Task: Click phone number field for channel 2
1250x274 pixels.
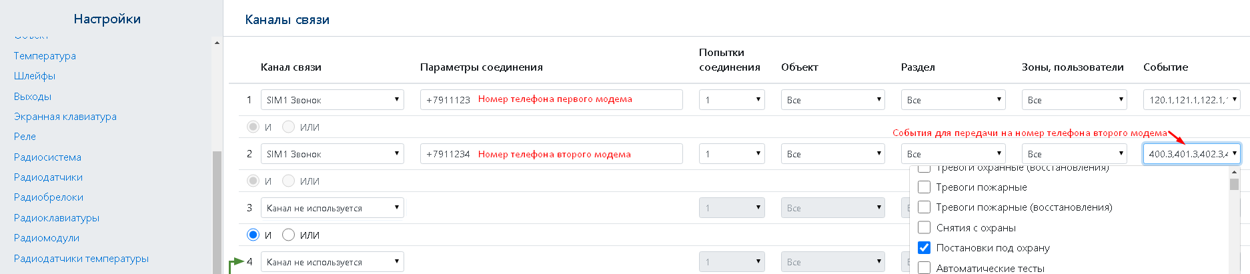Action: point(552,153)
